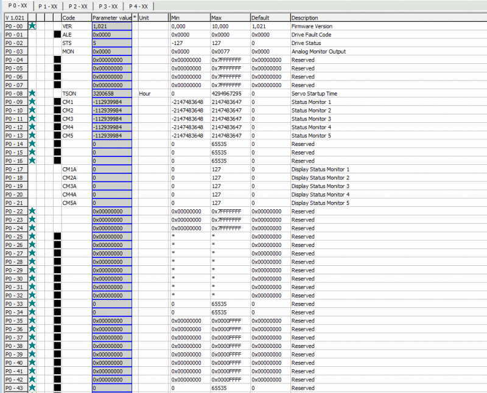Click the CM1A parameter value field
Screen dimensions: 487x393
click(111, 169)
